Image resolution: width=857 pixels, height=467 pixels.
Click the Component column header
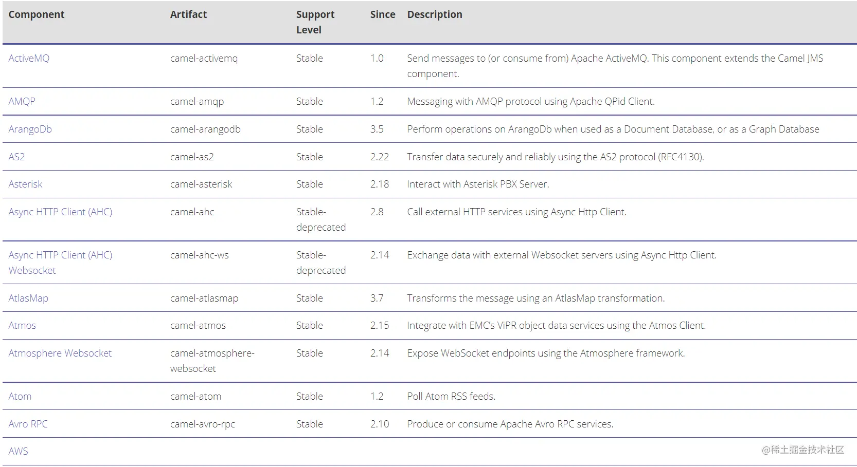point(36,14)
